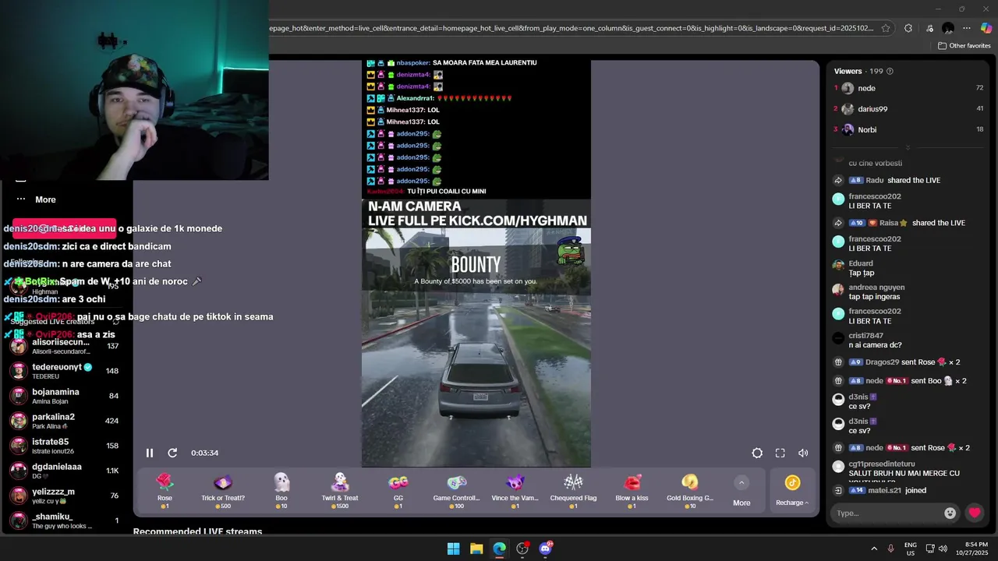The height and width of the screenshot is (561, 998).
Task: Click the browser address bar URL
Action: (572, 28)
